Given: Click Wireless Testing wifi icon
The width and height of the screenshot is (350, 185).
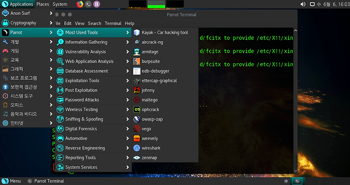Looking at the screenshot, I should (60, 110).
